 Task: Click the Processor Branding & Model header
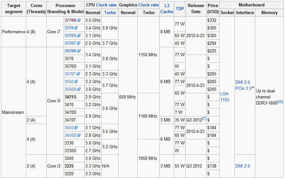[65, 9]
